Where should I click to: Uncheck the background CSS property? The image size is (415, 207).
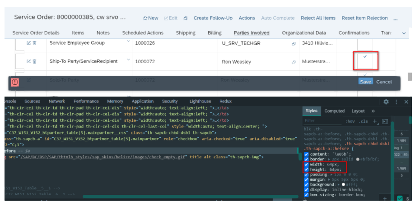(x=306, y=184)
